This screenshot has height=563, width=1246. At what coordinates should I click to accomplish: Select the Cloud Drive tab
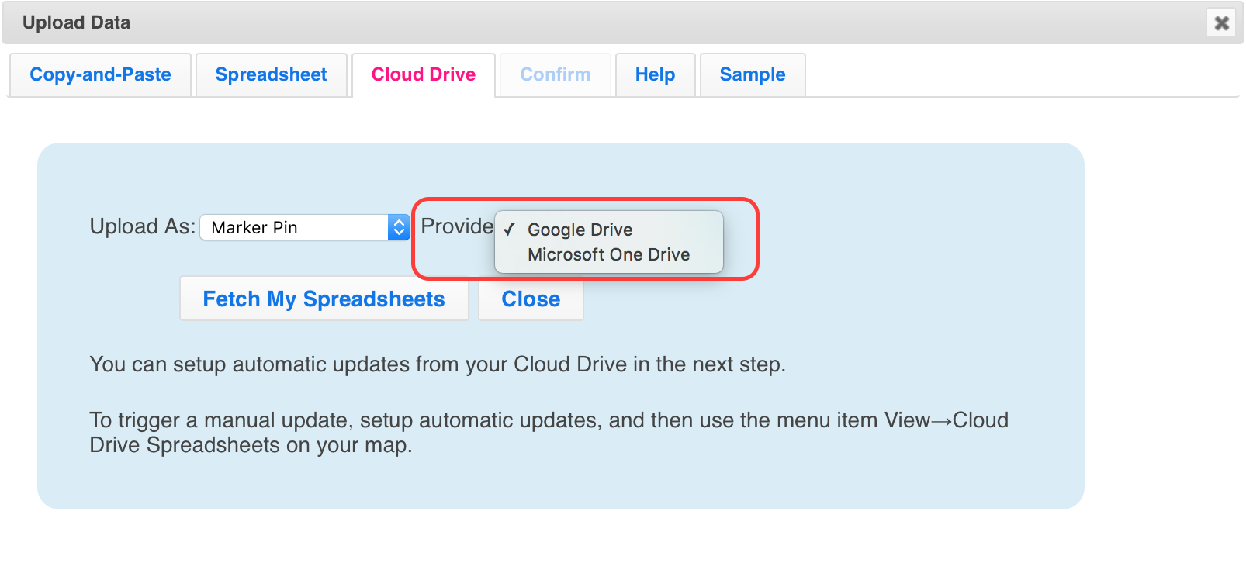click(x=423, y=74)
